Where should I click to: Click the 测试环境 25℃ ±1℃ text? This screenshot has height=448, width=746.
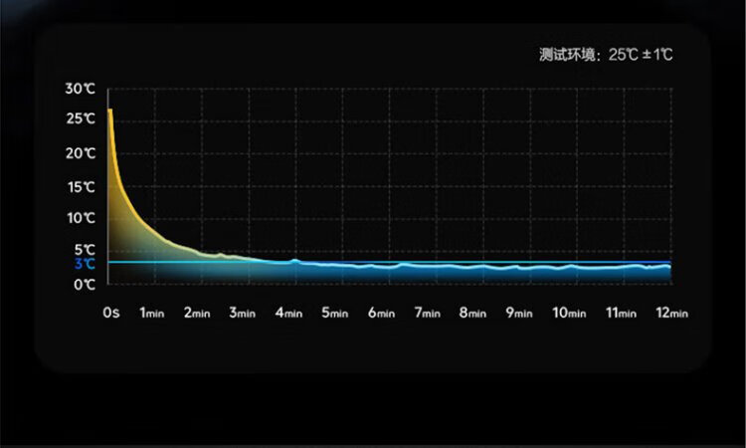[x=606, y=55]
